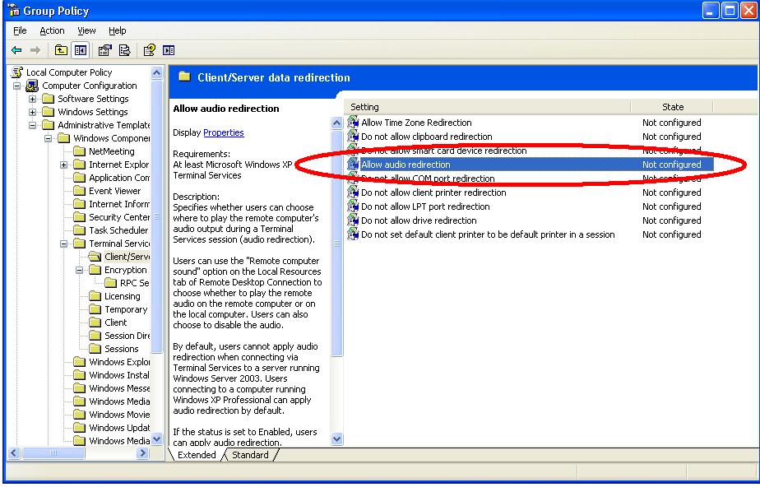This screenshot has height=487, width=760.
Task: Select the Do not allow drive redirection setting
Action: point(419,220)
